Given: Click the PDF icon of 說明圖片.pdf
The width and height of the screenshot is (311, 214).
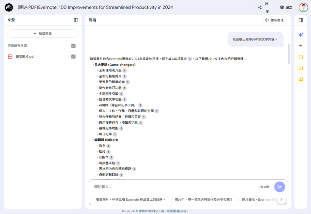Looking at the screenshot, I should coord(10,57).
